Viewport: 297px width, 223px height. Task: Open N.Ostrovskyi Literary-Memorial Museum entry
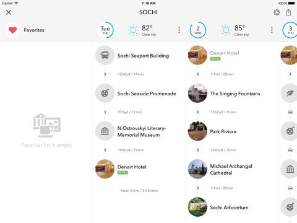pyautogui.click(x=142, y=131)
